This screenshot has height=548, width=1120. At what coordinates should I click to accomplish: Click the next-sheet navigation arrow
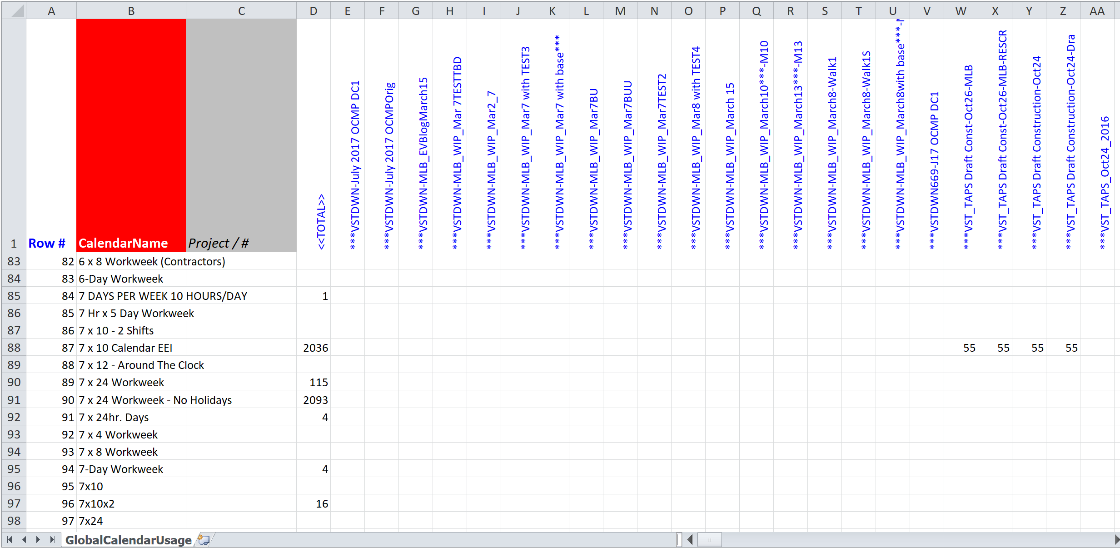(37, 540)
